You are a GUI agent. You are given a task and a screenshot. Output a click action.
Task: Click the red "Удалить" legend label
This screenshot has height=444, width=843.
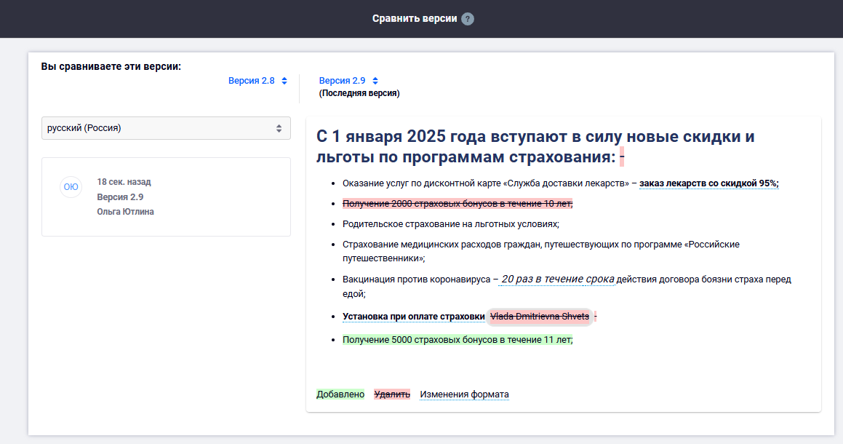(392, 395)
